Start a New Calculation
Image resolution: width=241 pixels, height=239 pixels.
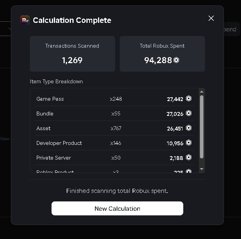(x=117, y=208)
